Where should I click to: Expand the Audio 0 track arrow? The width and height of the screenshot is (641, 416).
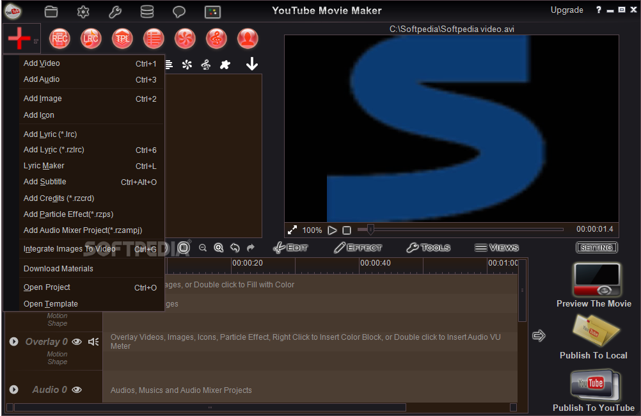[x=14, y=390]
